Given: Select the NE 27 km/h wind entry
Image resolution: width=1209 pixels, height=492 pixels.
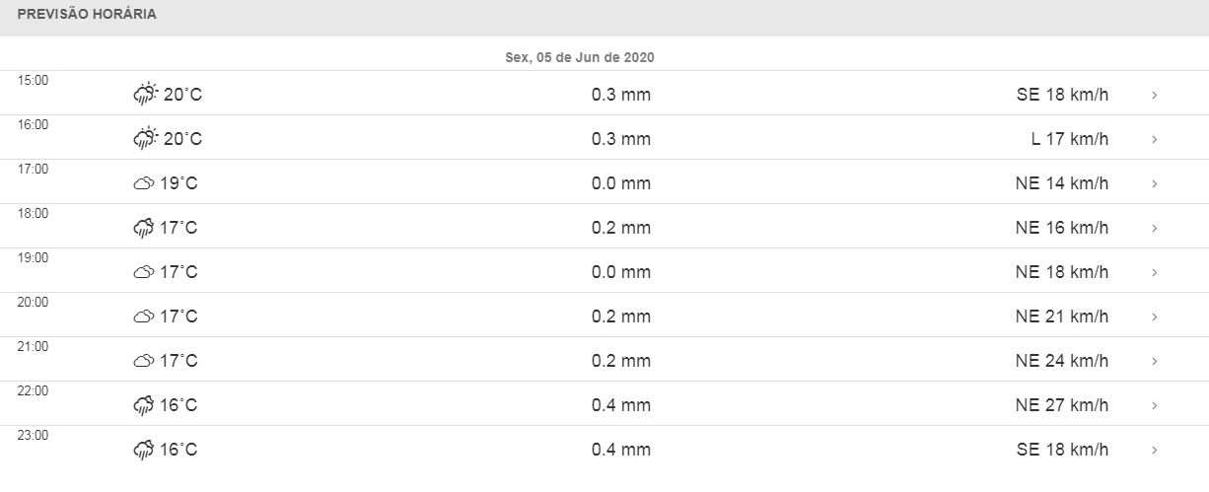Looking at the screenshot, I should coord(1061,405).
